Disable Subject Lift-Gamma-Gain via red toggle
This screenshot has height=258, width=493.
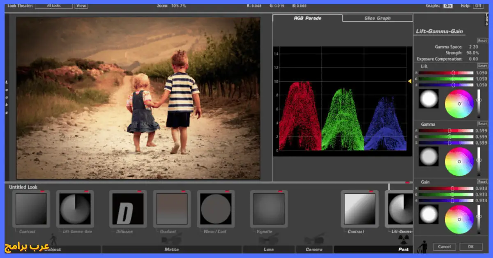86,191
